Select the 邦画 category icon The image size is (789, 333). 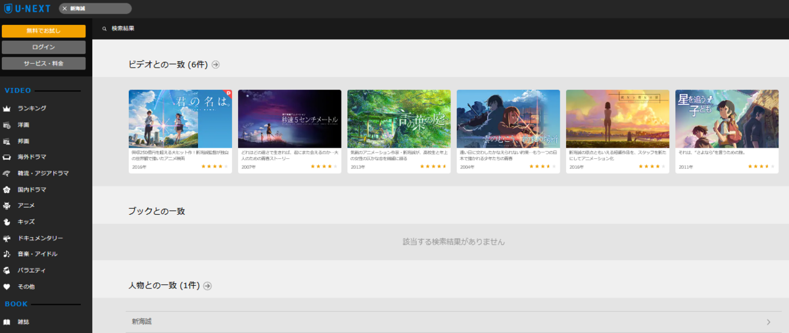point(7,141)
